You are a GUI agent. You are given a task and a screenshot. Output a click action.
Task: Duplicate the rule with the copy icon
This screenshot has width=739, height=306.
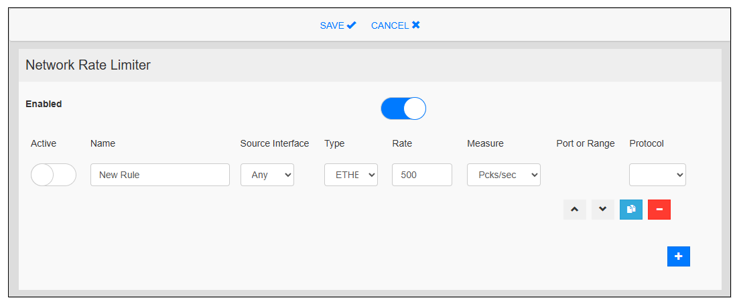tap(630, 210)
